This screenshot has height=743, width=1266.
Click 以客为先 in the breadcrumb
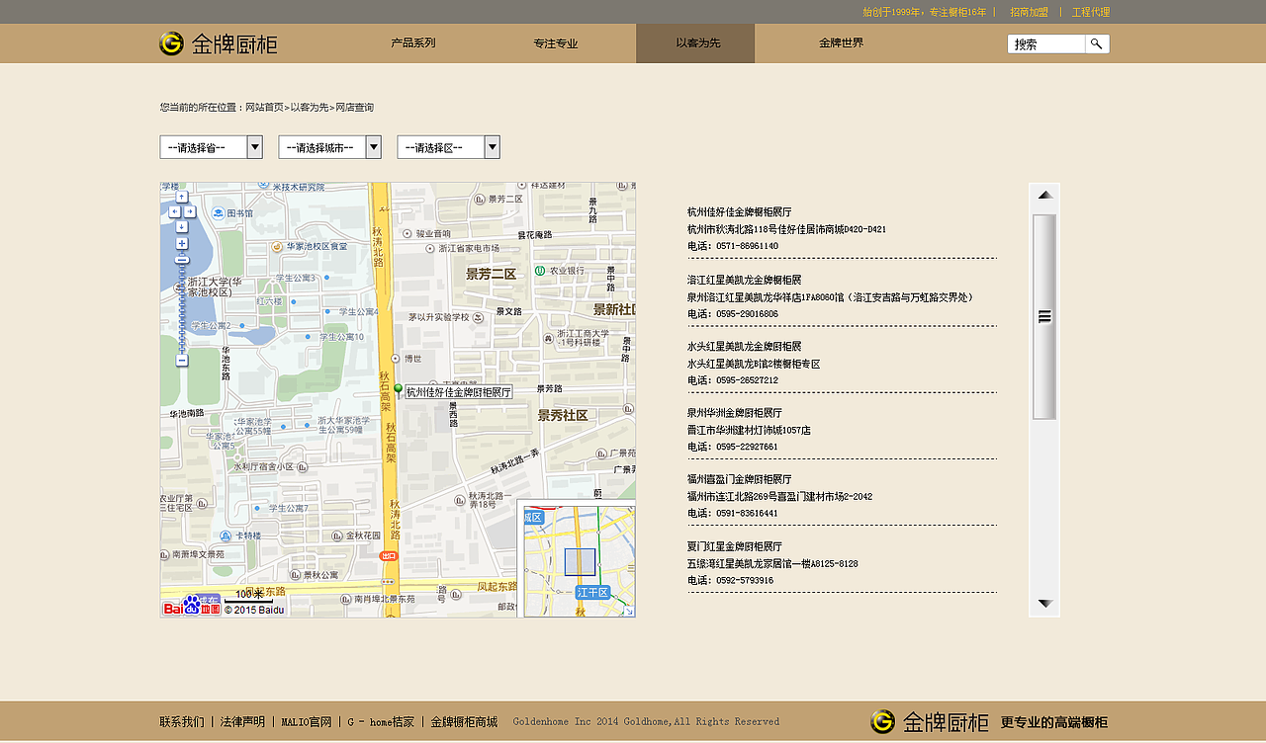tap(310, 107)
